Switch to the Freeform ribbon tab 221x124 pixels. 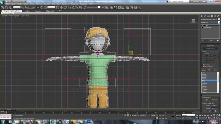[x=27, y=11]
